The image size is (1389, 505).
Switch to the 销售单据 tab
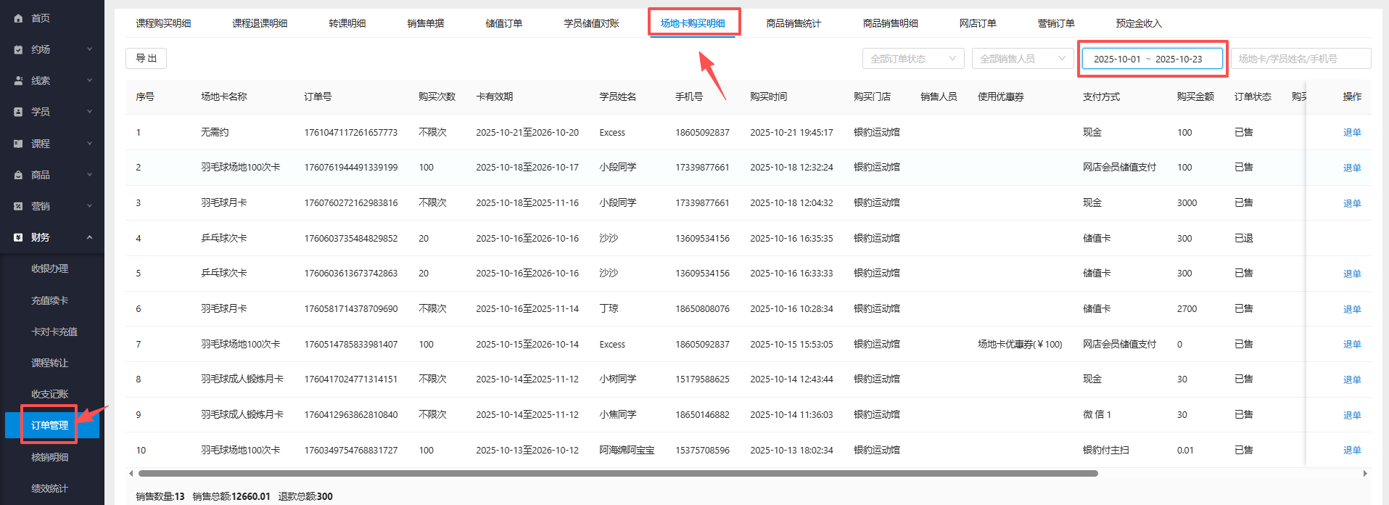point(426,23)
